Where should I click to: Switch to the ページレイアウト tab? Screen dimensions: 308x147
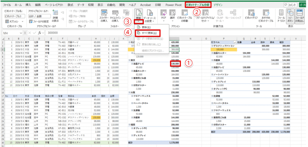point(54,5)
